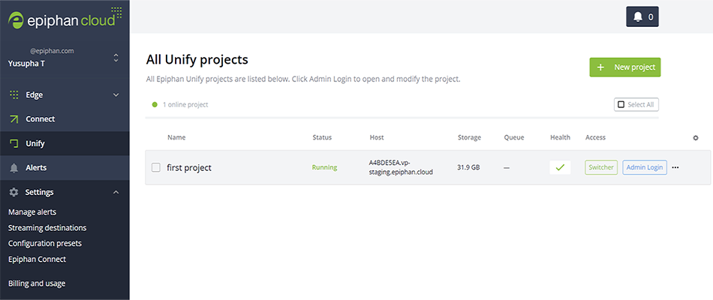Click the Name column header

[176, 137]
